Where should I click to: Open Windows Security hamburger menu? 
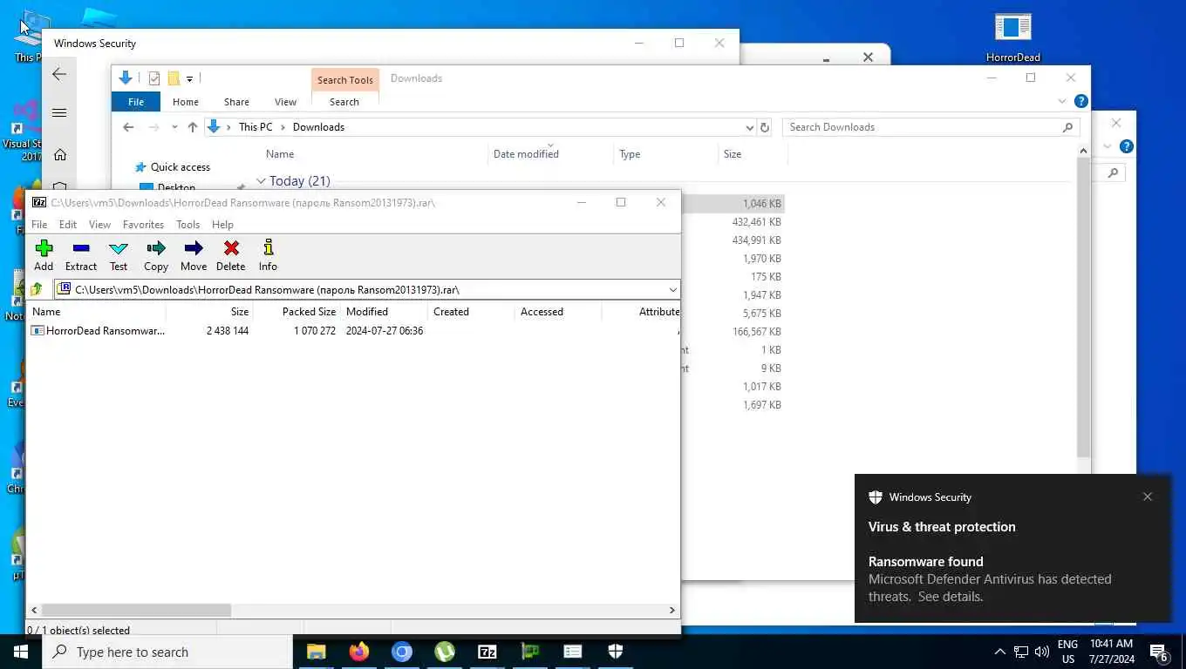59,112
